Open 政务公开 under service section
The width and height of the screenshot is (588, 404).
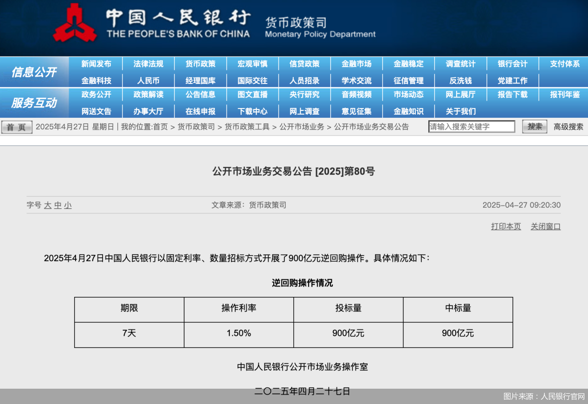[x=96, y=95]
